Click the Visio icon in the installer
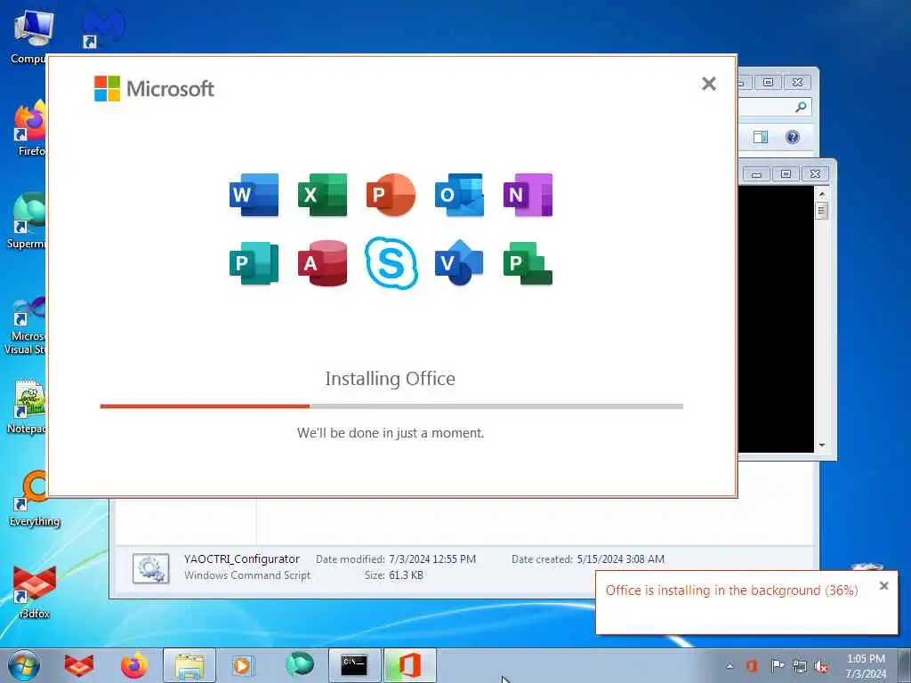 [x=459, y=262]
